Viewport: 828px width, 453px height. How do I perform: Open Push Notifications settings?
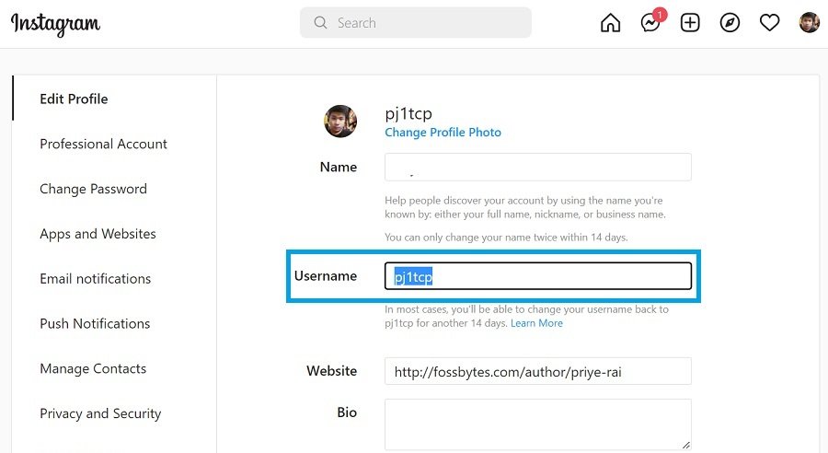(x=95, y=323)
